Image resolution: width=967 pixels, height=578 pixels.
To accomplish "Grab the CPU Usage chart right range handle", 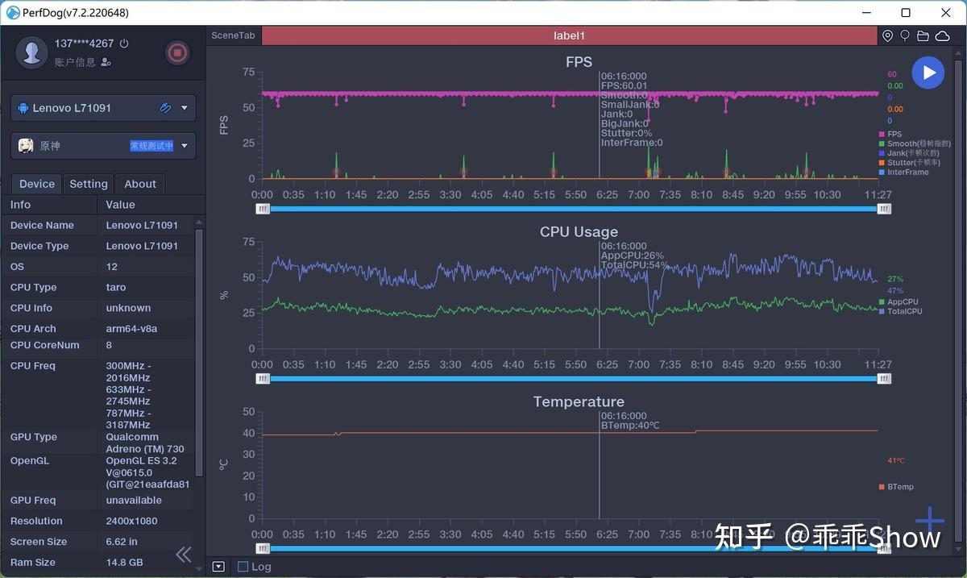I will [884, 379].
